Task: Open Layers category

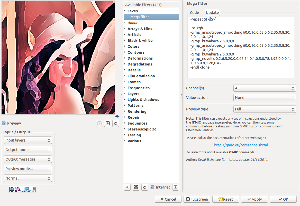Action: [x=151, y=94]
